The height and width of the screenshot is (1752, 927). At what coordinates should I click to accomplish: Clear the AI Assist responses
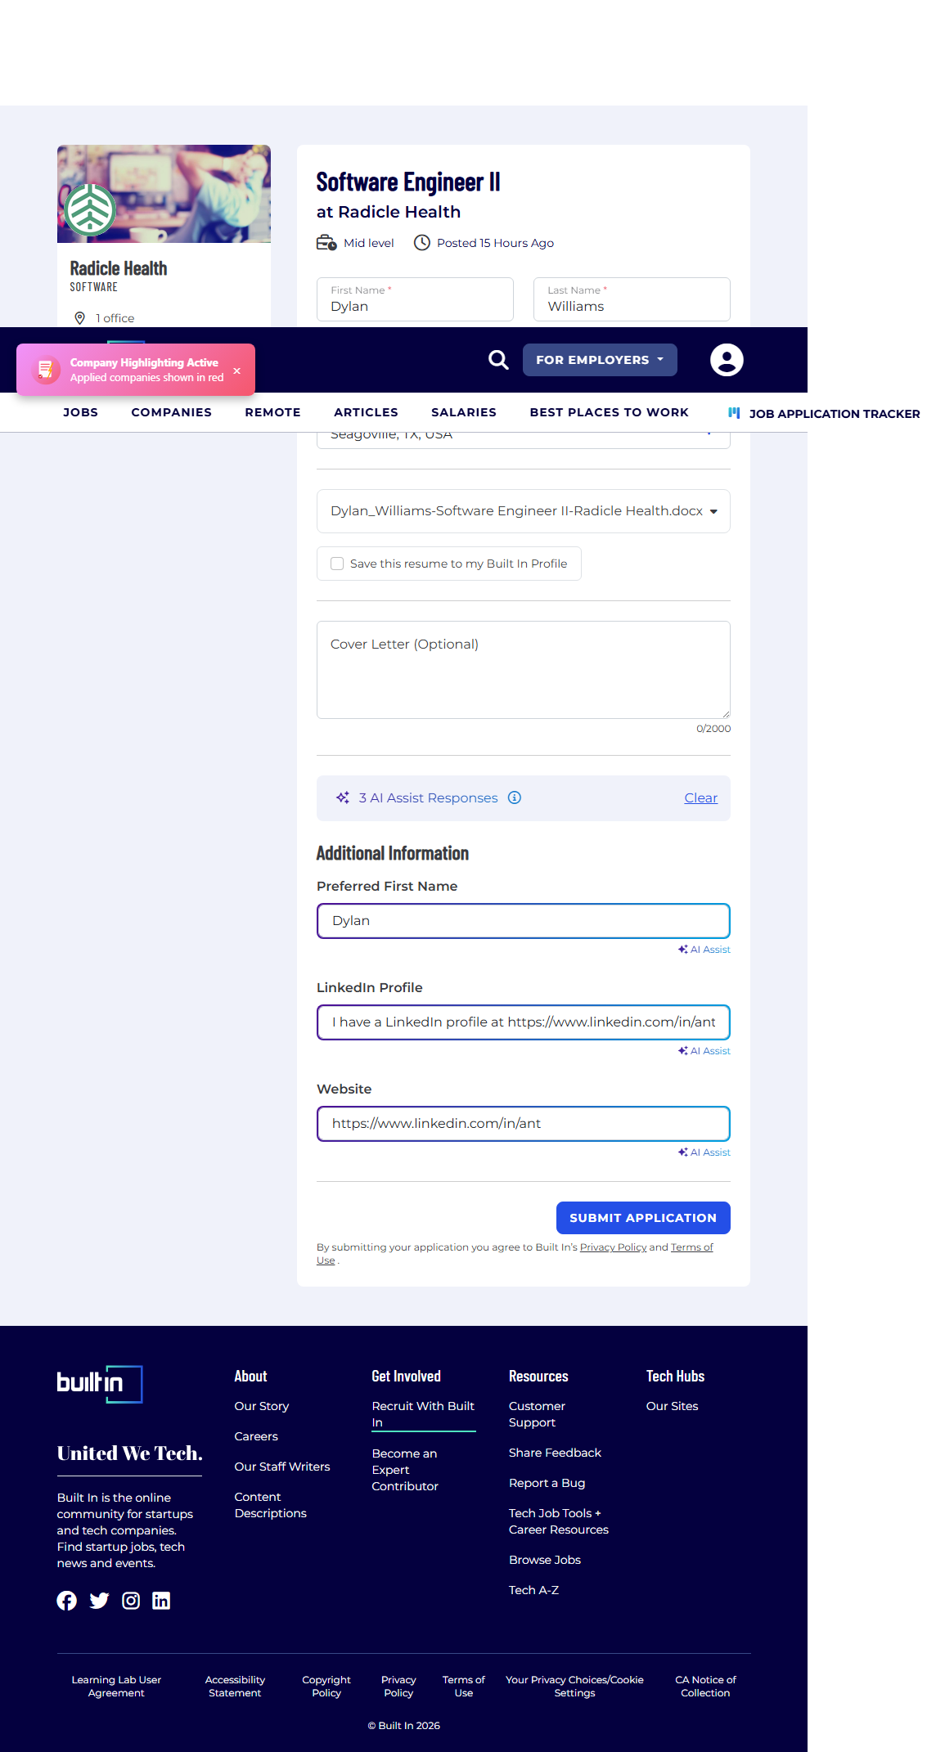tap(700, 798)
